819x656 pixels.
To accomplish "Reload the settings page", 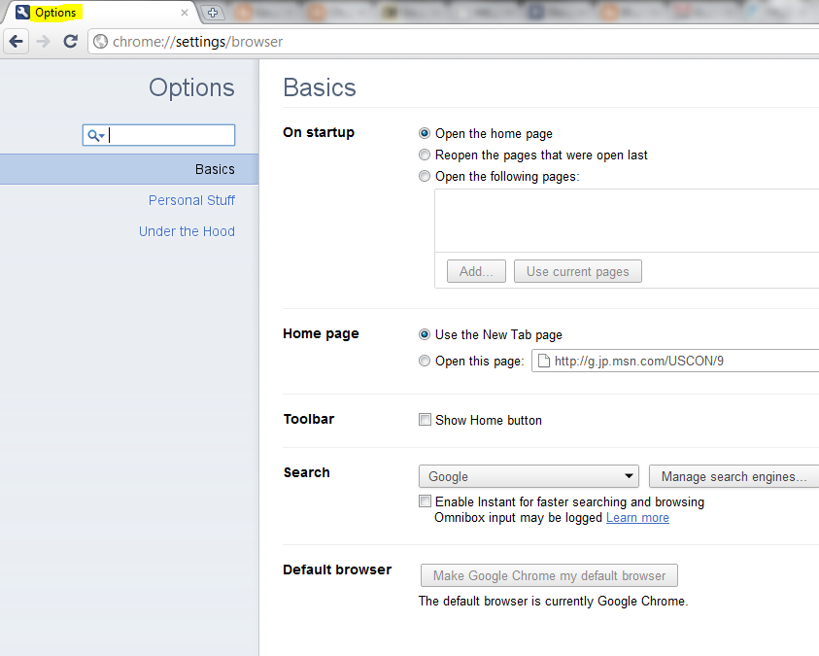I will (70, 41).
